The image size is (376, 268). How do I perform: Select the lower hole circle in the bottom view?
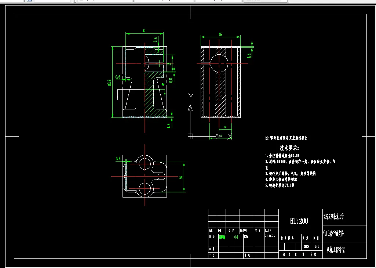tap(145, 189)
